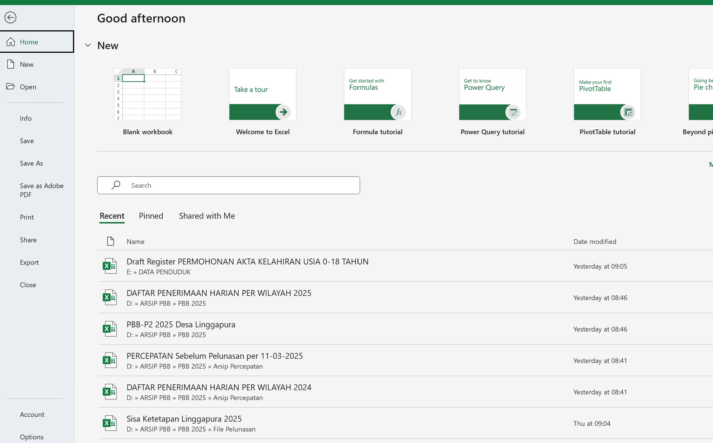Open the Info page
The height and width of the screenshot is (443, 713).
tap(37, 118)
